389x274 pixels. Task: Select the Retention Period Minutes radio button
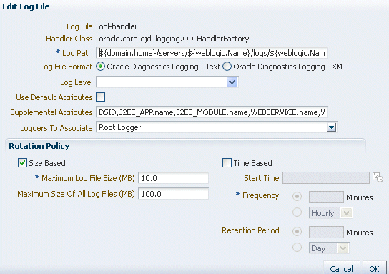point(297,232)
